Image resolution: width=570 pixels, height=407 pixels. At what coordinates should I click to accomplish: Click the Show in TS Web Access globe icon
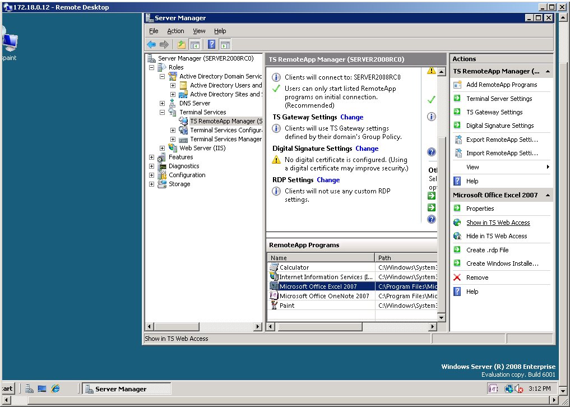click(x=457, y=223)
